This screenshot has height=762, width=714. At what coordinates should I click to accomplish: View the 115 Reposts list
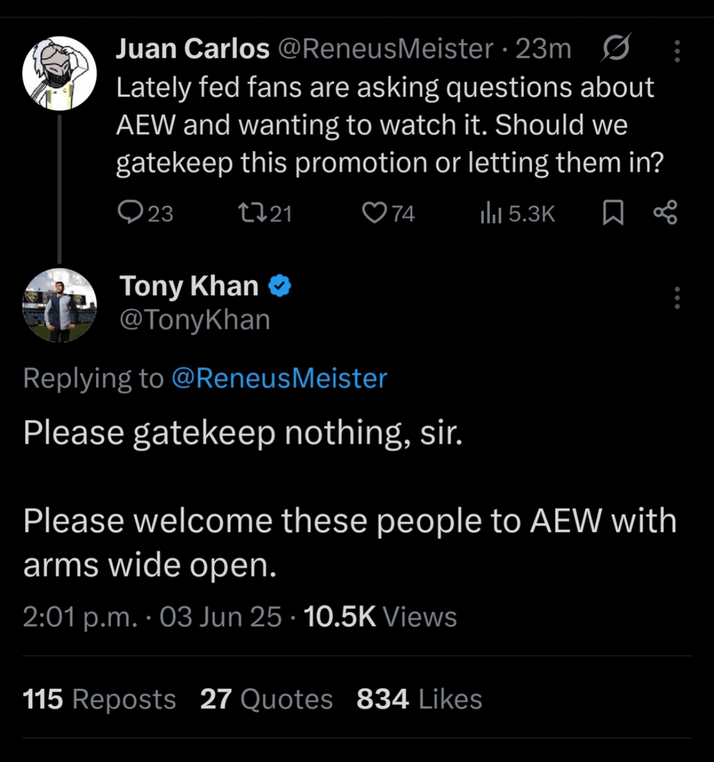pos(99,699)
